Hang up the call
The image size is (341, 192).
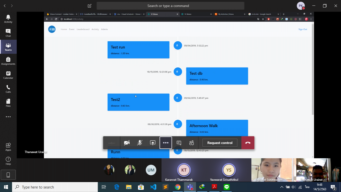pos(248,143)
